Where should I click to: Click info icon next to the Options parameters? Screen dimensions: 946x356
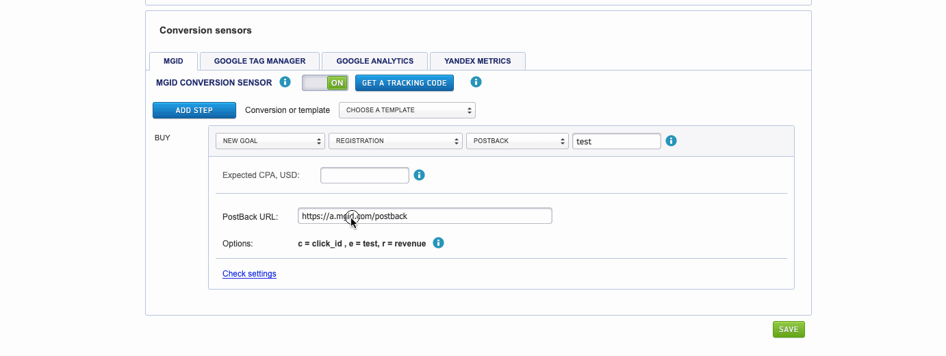click(x=439, y=243)
